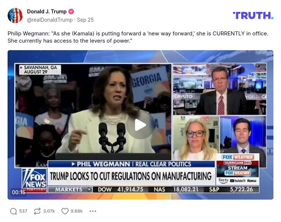Open Donald J. Trump display name
The height and width of the screenshot is (222, 281).
tap(47, 12)
